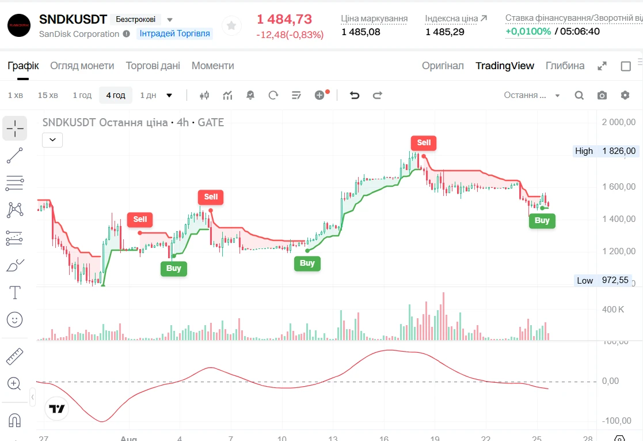Open the Торгові дані tab
Viewport: 643px width, 441px height.
(153, 66)
